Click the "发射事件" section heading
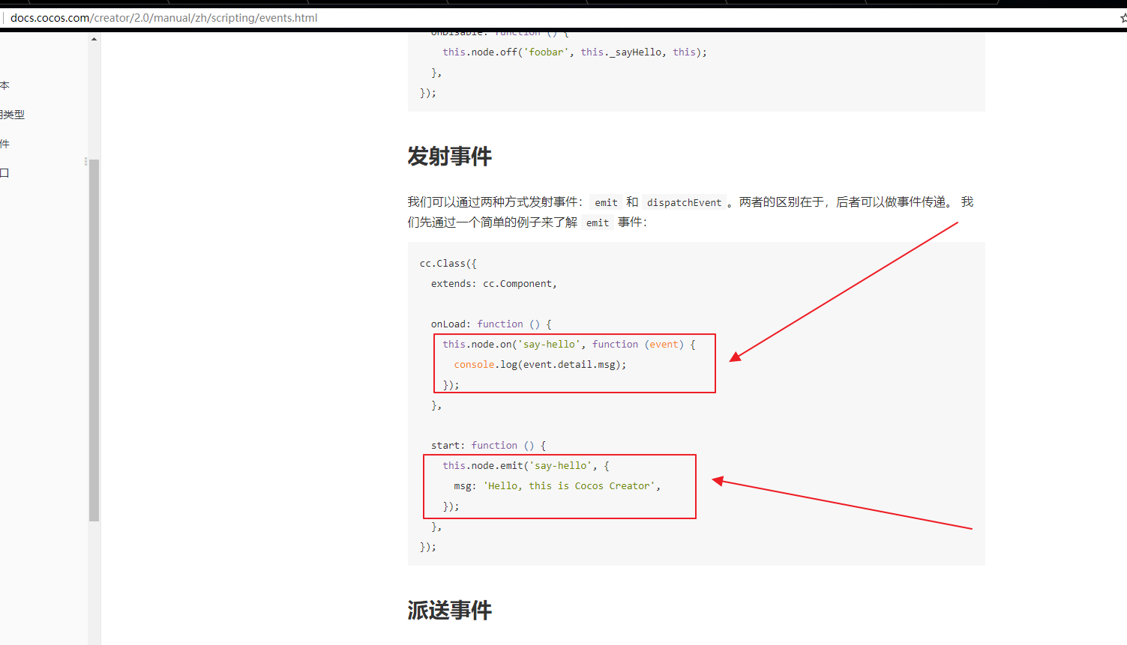 point(450,157)
